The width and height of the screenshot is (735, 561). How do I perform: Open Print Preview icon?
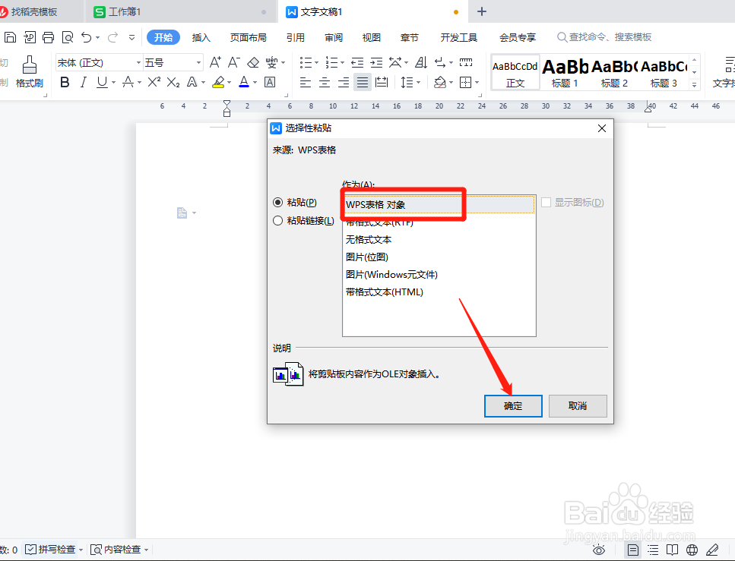click(68, 37)
